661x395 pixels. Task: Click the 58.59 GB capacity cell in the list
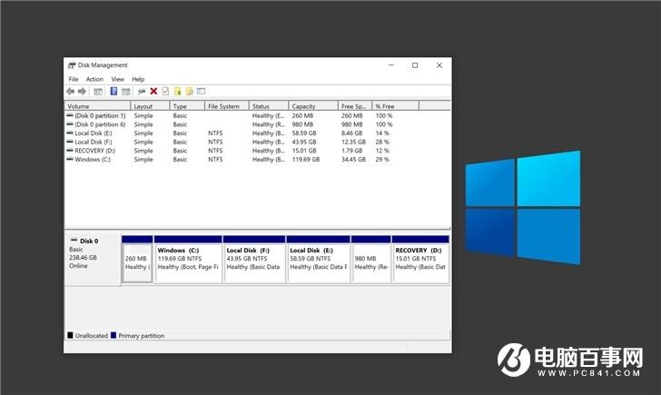(304, 133)
